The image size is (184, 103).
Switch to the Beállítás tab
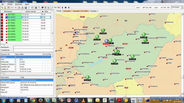click(94, 11)
